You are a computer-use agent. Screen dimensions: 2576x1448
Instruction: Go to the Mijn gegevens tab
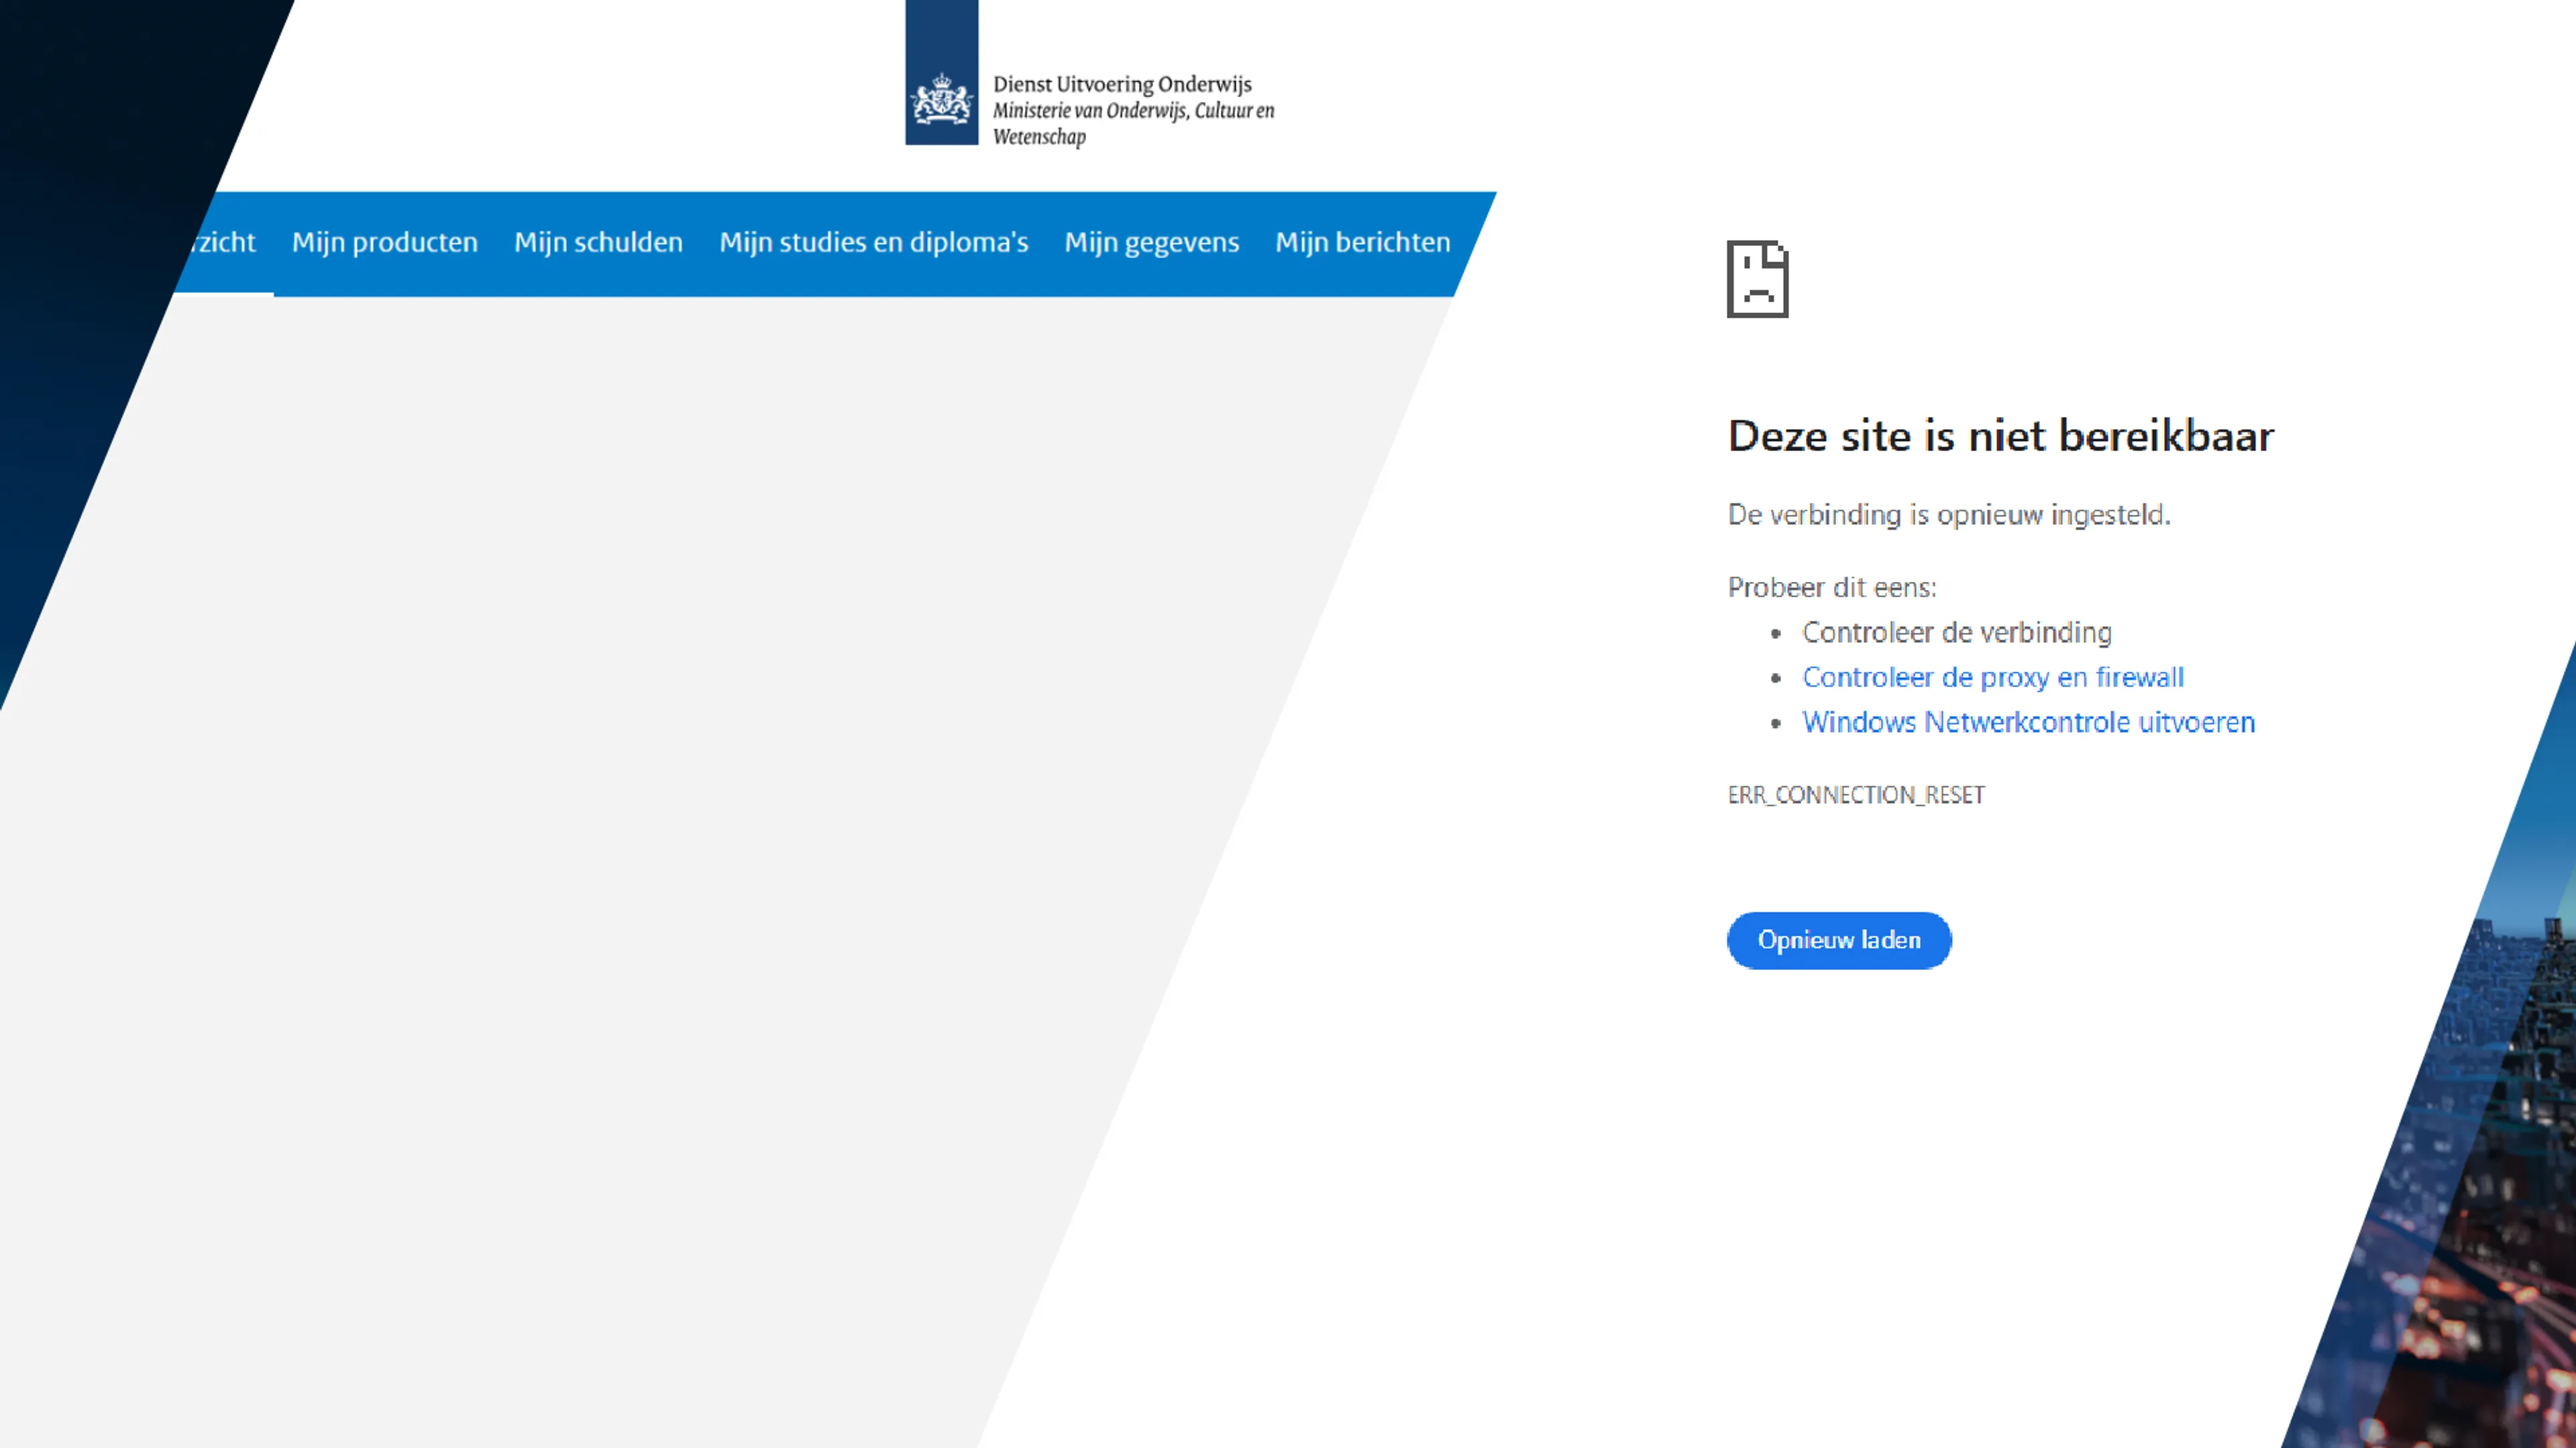click(1151, 242)
